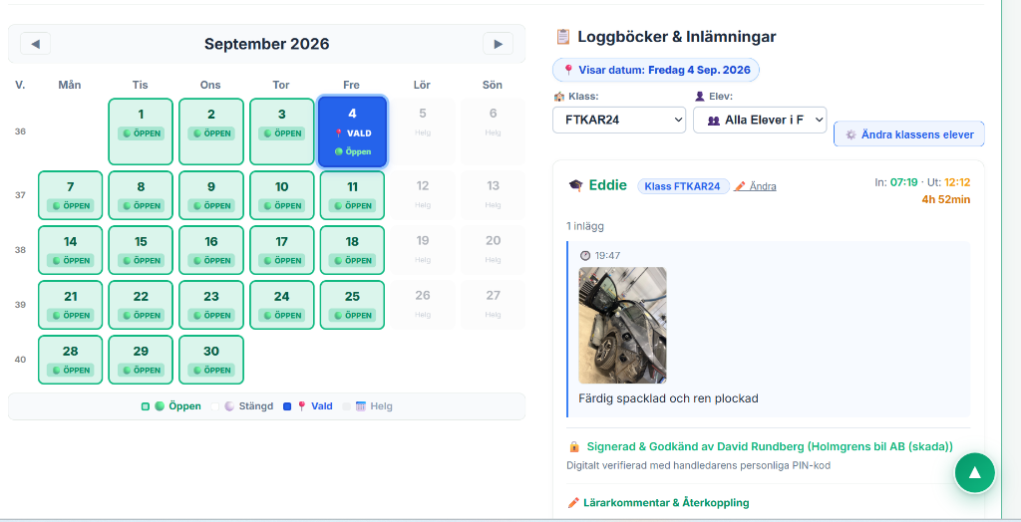
Task: Click the Visar datum Fredag 4 Sep. 2026 pill
Action: tap(656, 70)
